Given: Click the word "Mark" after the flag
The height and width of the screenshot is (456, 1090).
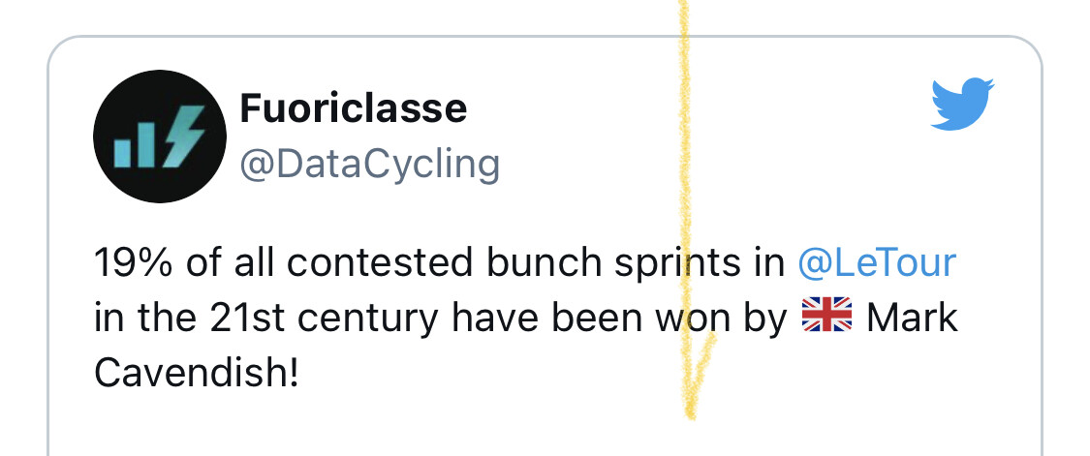Looking at the screenshot, I should (x=912, y=318).
